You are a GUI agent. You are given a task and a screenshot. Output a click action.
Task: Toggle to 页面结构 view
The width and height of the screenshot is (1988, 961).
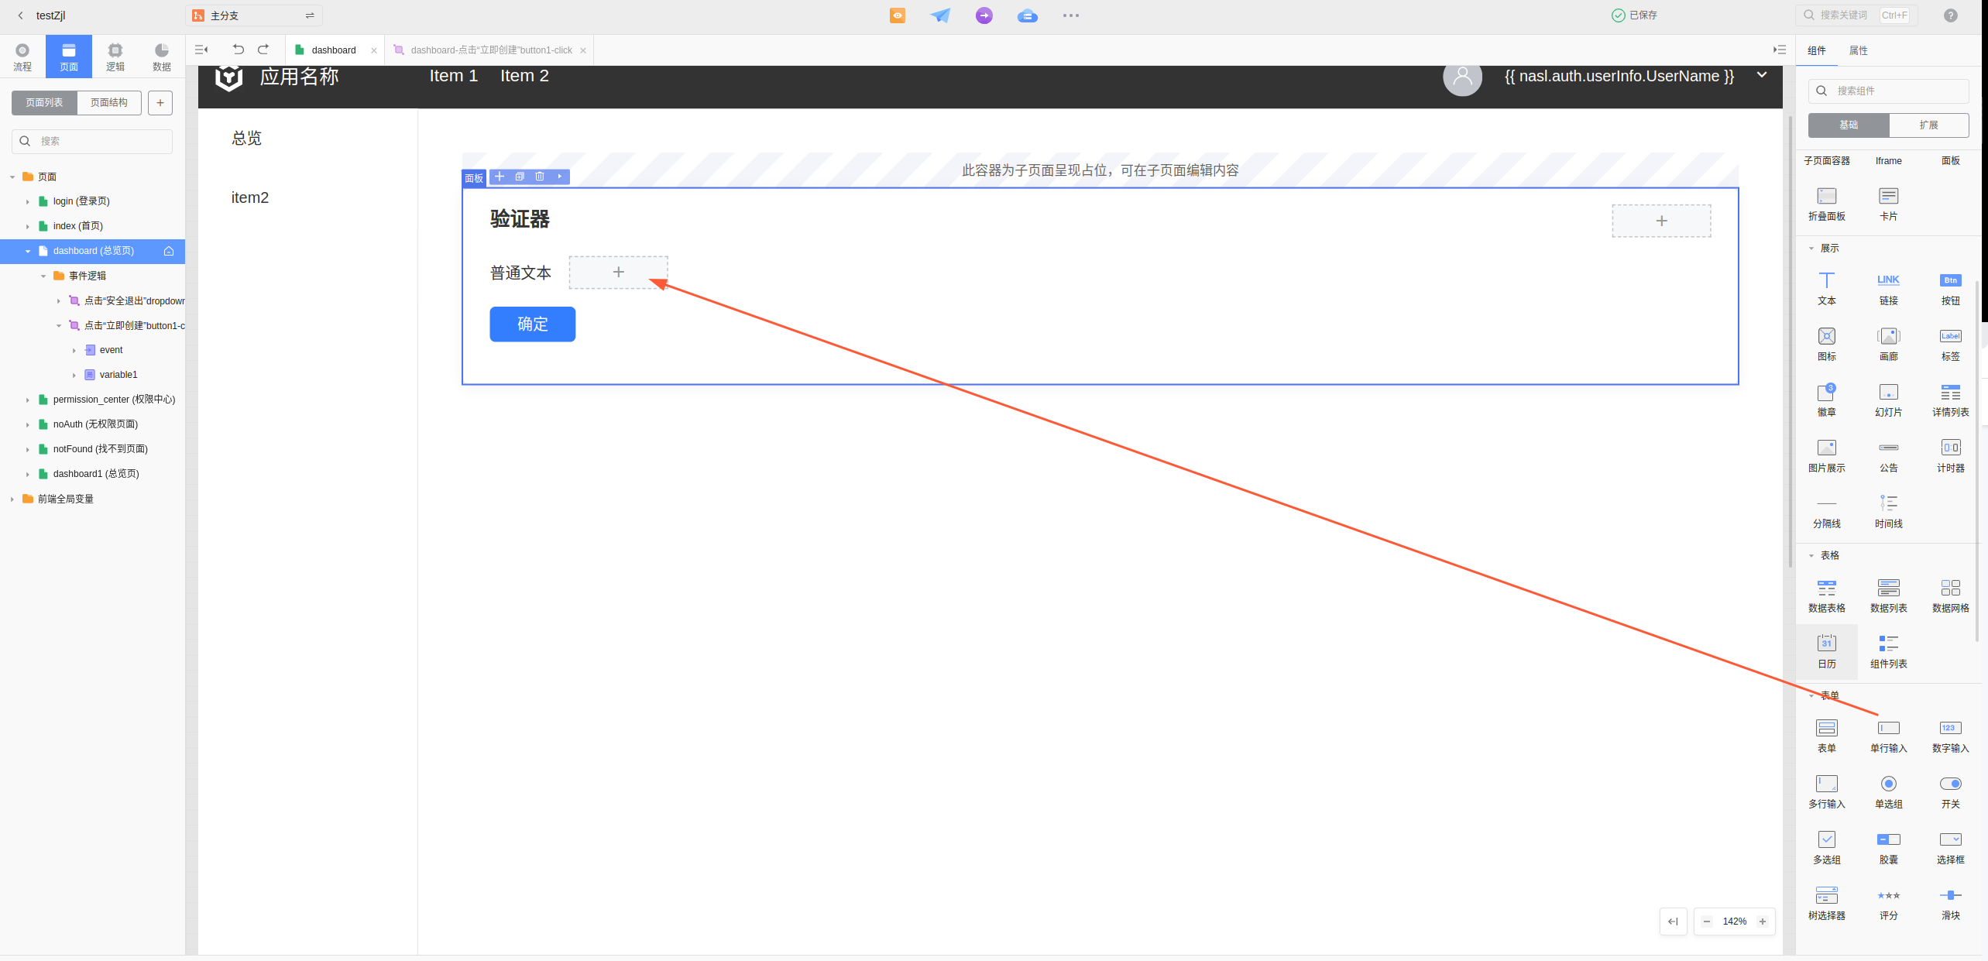point(109,102)
